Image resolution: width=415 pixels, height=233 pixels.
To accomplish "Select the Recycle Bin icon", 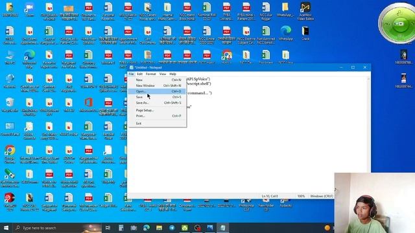I will tap(10, 105).
